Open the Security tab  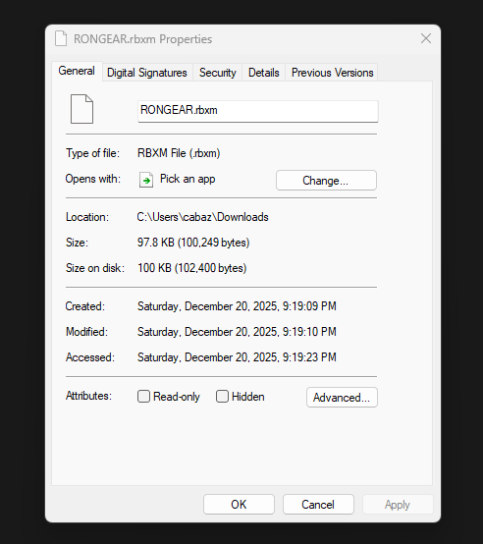coord(217,73)
